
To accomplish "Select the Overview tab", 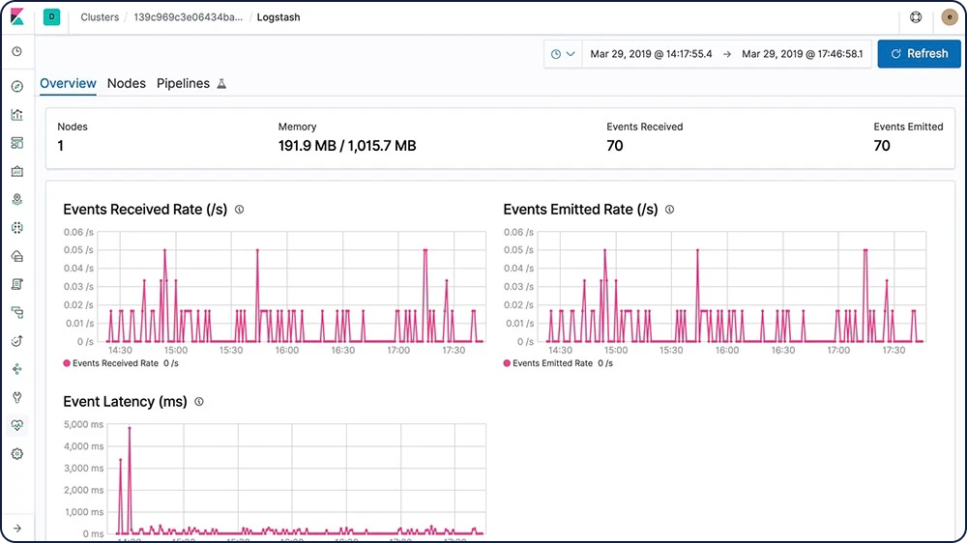I will click(68, 84).
